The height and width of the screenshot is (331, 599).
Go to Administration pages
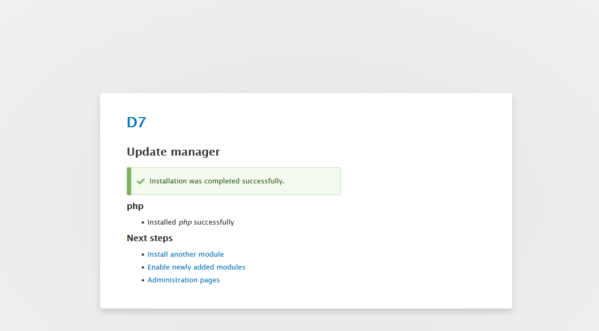tap(184, 280)
